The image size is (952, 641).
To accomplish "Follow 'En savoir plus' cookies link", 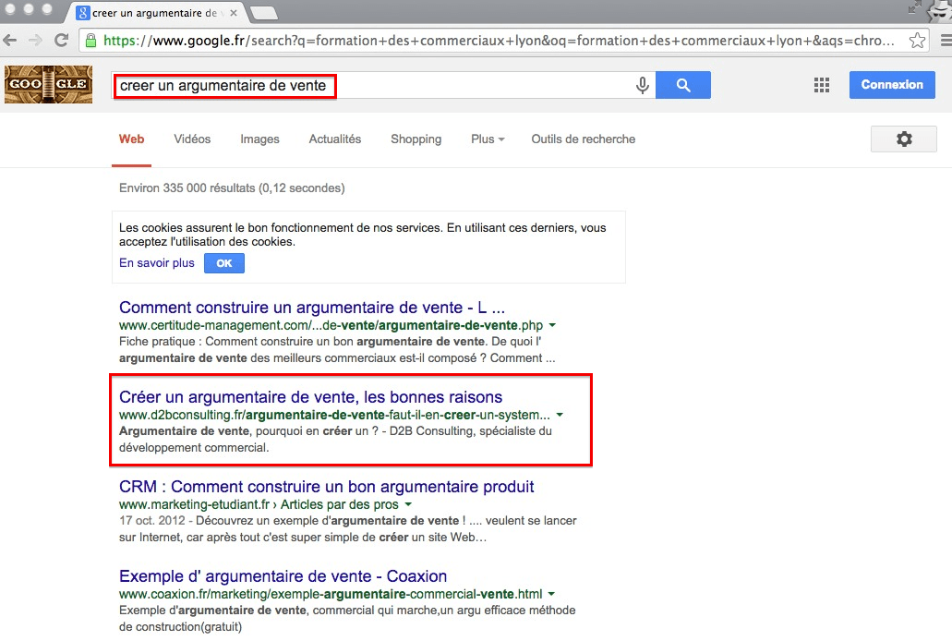I will point(157,263).
